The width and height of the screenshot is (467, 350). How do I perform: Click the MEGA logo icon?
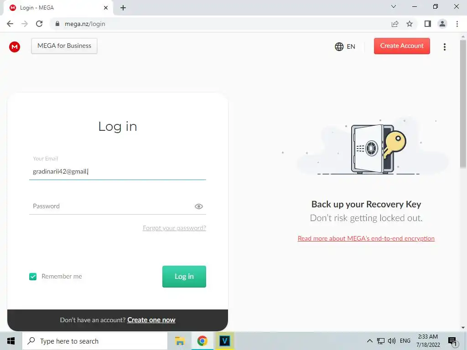(15, 47)
